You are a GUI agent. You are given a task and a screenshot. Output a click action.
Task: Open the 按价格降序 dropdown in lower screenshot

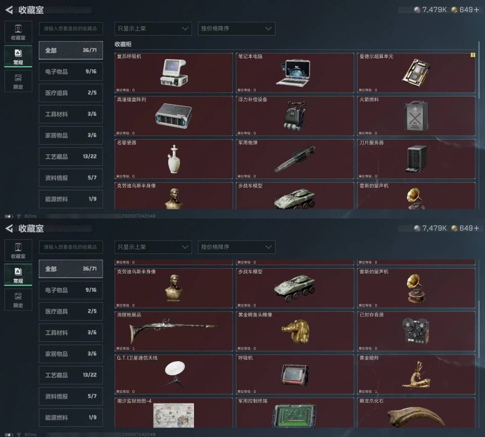point(236,247)
